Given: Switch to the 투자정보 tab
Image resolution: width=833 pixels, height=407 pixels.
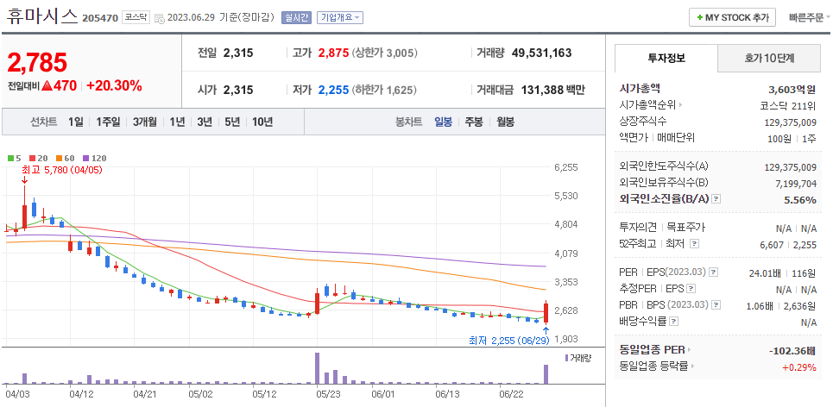Looking at the screenshot, I should click(x=666, y=59).
